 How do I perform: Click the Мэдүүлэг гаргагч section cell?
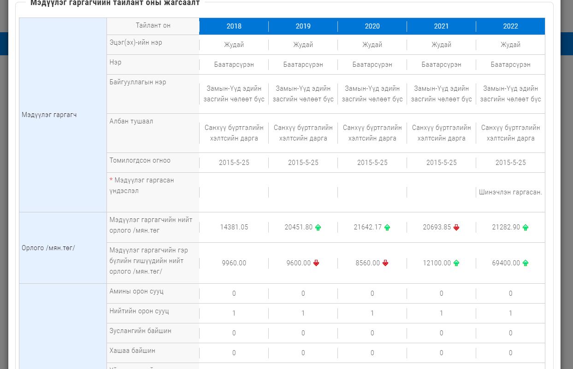[x=42, y=115]
